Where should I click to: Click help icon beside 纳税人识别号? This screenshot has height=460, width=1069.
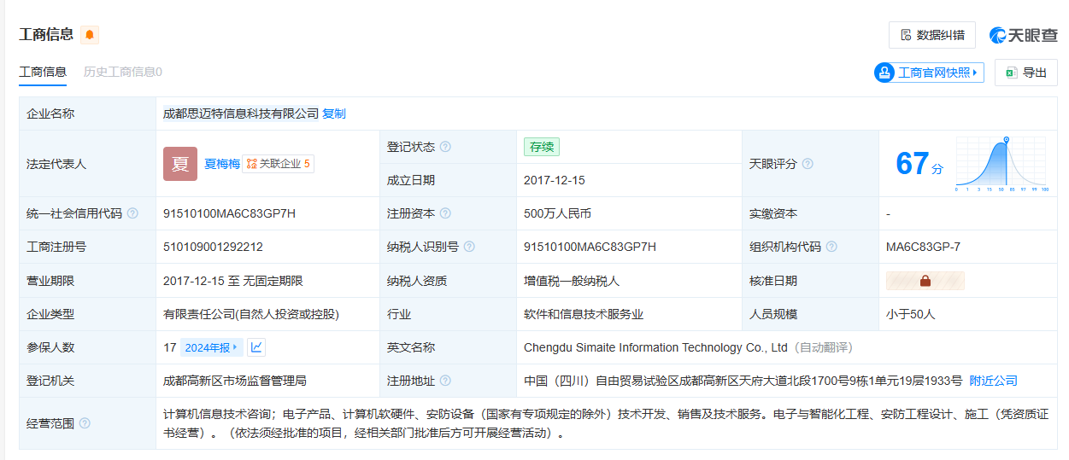pyautogui.click(x=469, y=247)
